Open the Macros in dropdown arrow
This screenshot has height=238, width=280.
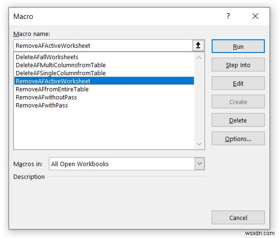[199, 164]
